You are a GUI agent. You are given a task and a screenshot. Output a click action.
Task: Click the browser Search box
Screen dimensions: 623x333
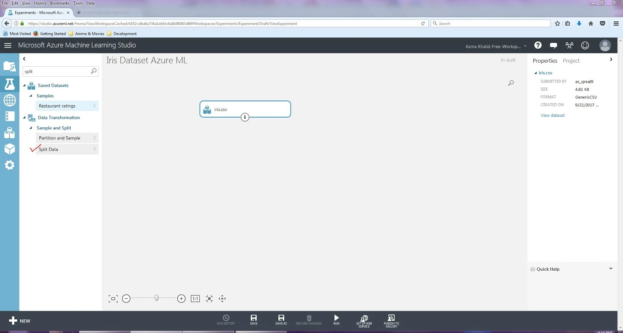(491, 23)
